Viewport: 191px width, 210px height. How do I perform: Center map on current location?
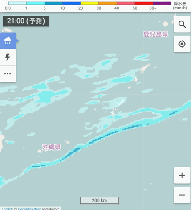[x=182, y=44]
